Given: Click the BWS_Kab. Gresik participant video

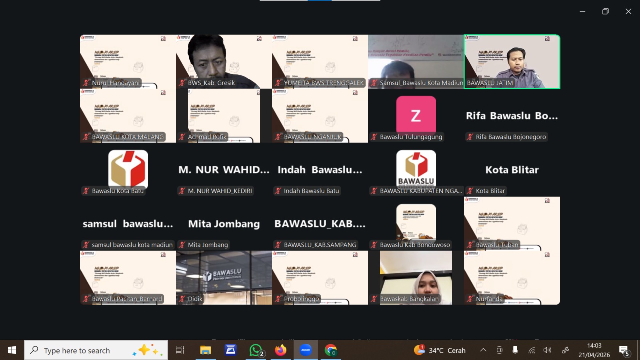Looking at the screenshot, I should (224, 61).
